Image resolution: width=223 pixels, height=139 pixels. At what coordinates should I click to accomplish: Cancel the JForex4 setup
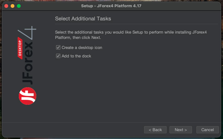tap(207, 130)
